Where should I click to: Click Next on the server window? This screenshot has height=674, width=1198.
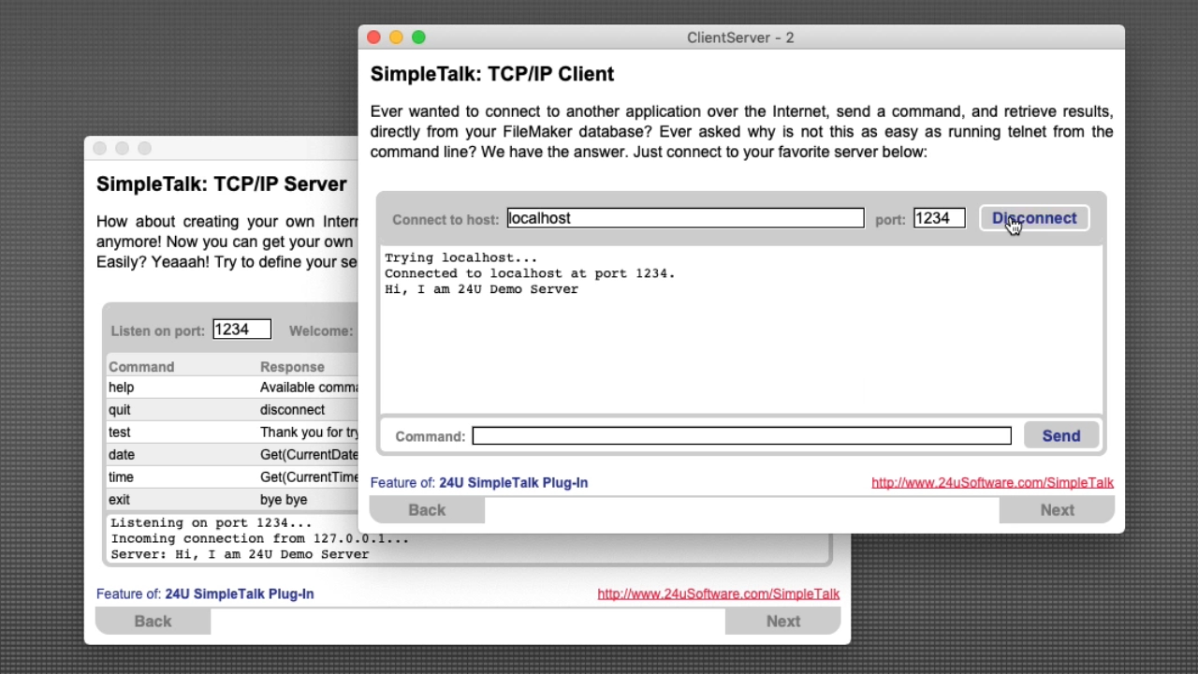coord(782,621)
